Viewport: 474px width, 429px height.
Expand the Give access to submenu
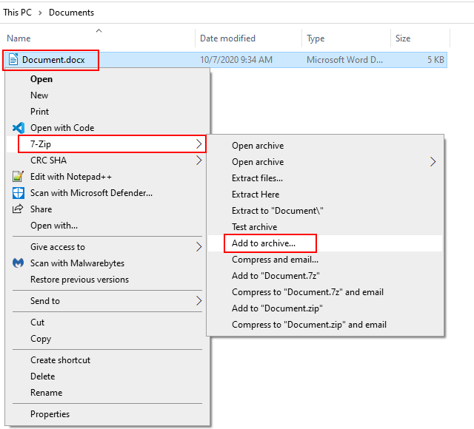[198, 247]
